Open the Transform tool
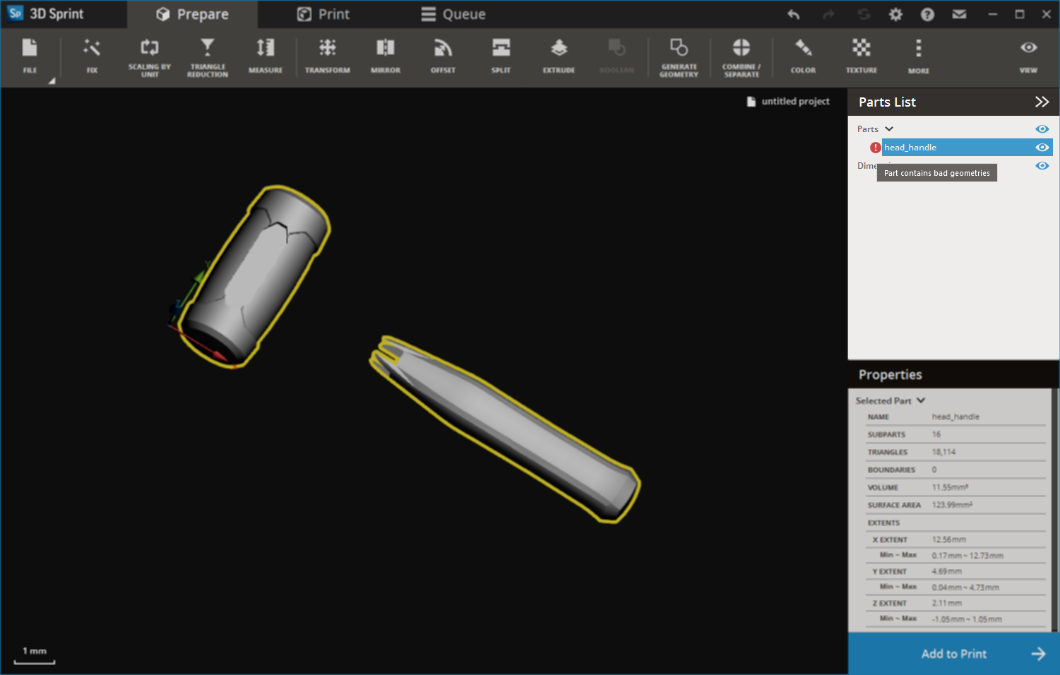Image resolution: width=1060 pixels, height=675 pixels. click(x=327, y=56)
